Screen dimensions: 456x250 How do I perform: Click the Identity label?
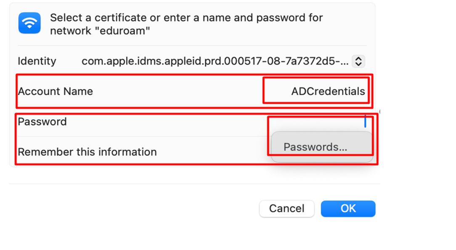click(37, 61)
